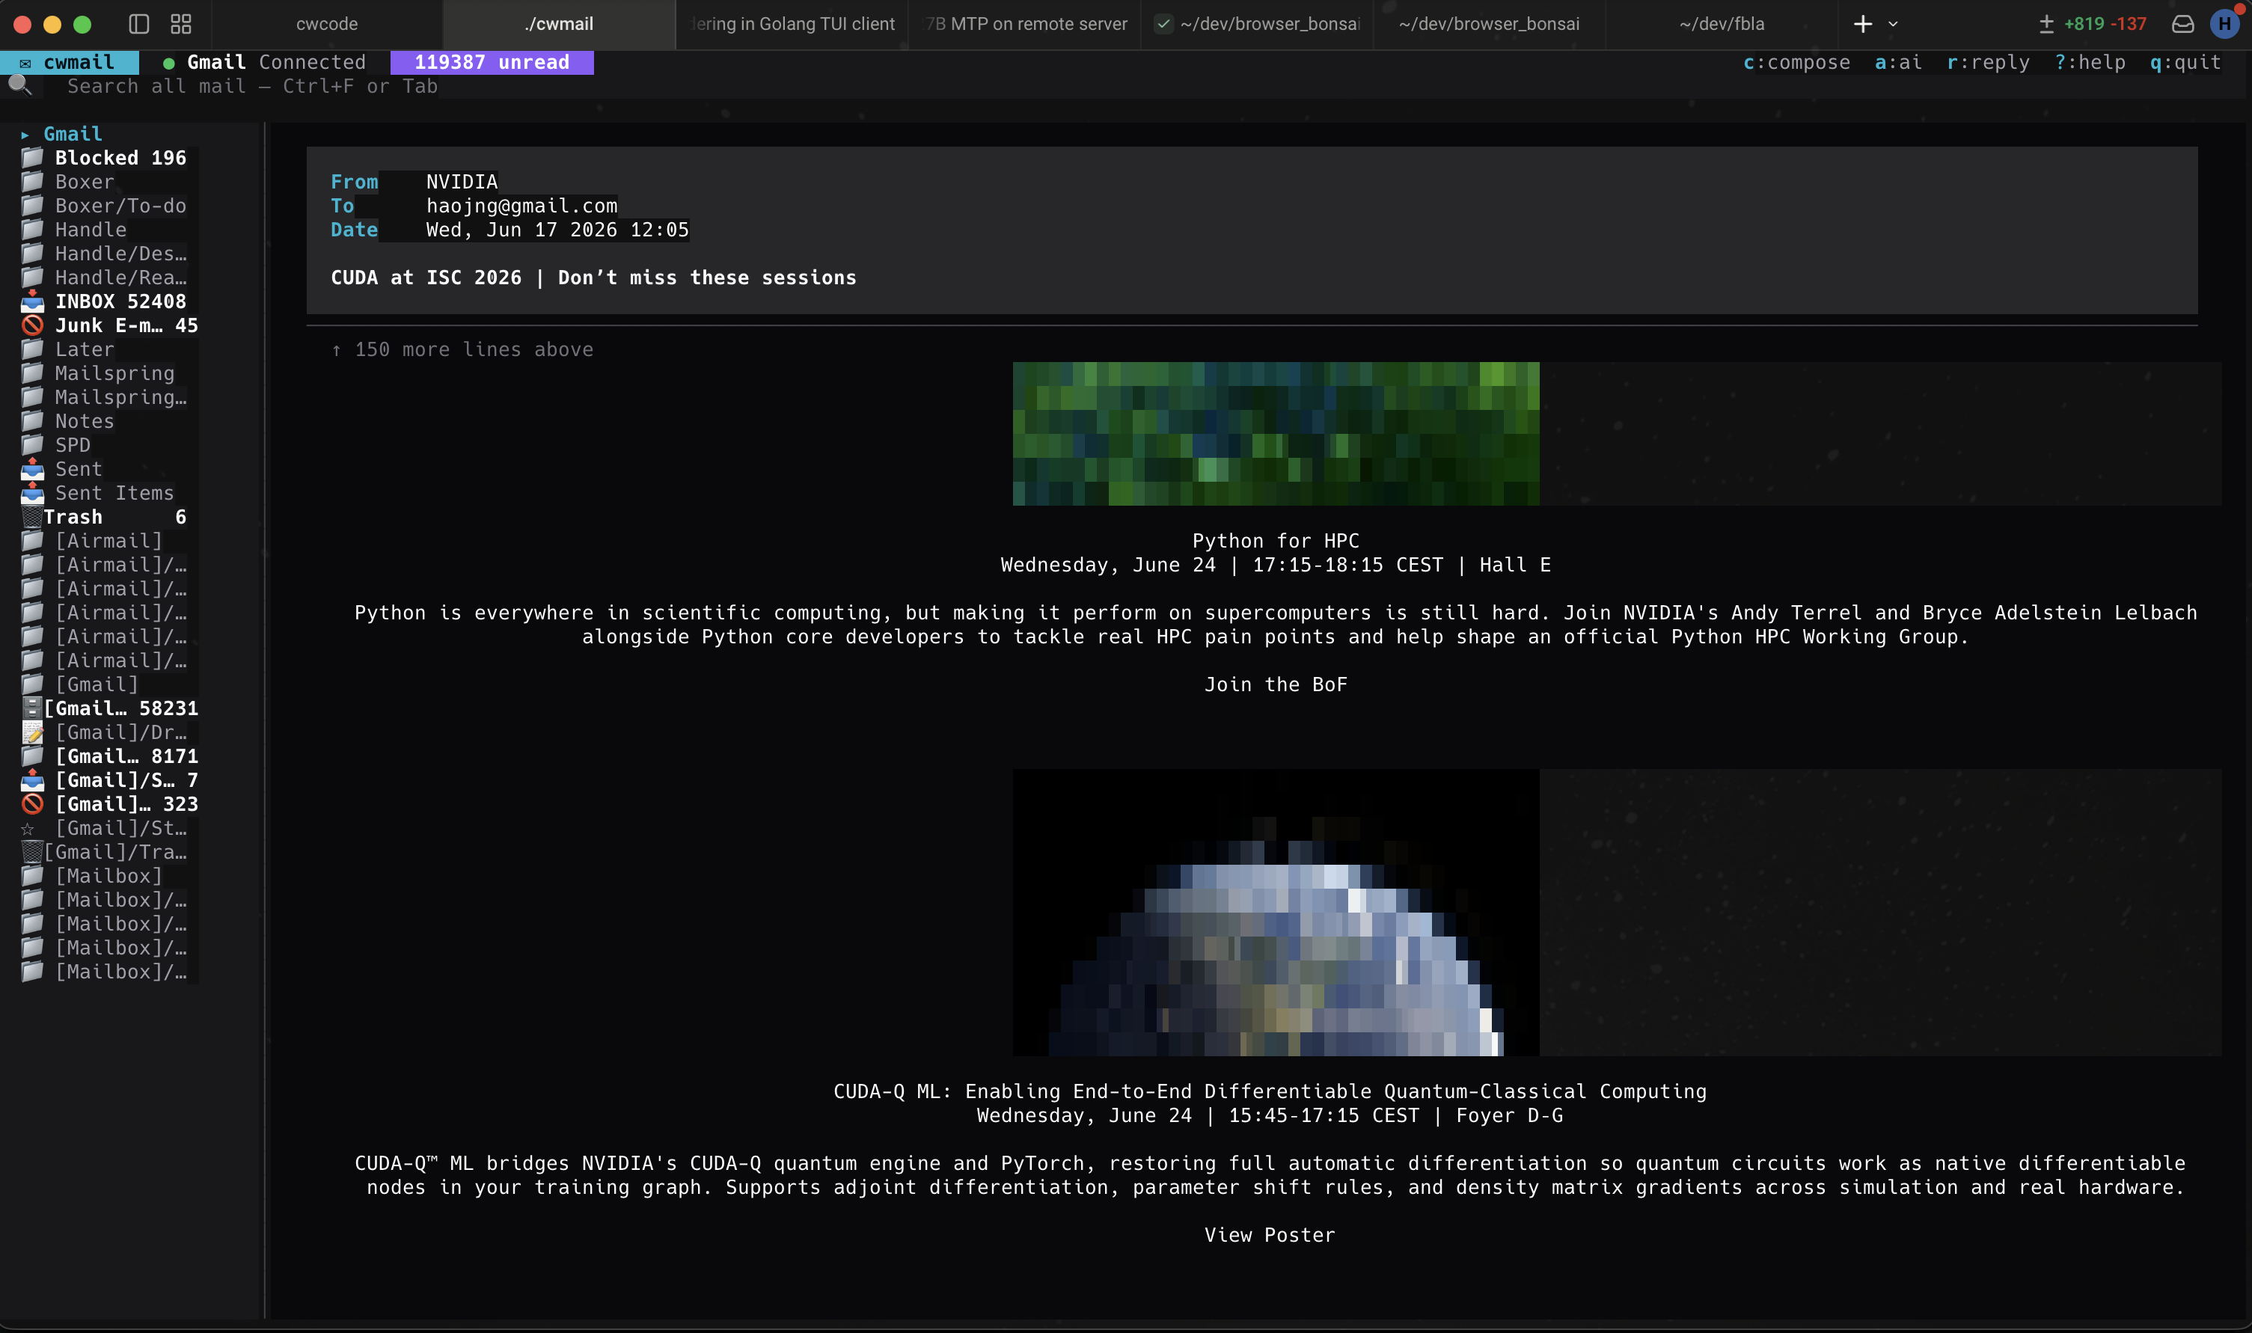Screen dimensions: 2252x1333
Task: Click the 119387 unread badge
Action: (492, 62)
